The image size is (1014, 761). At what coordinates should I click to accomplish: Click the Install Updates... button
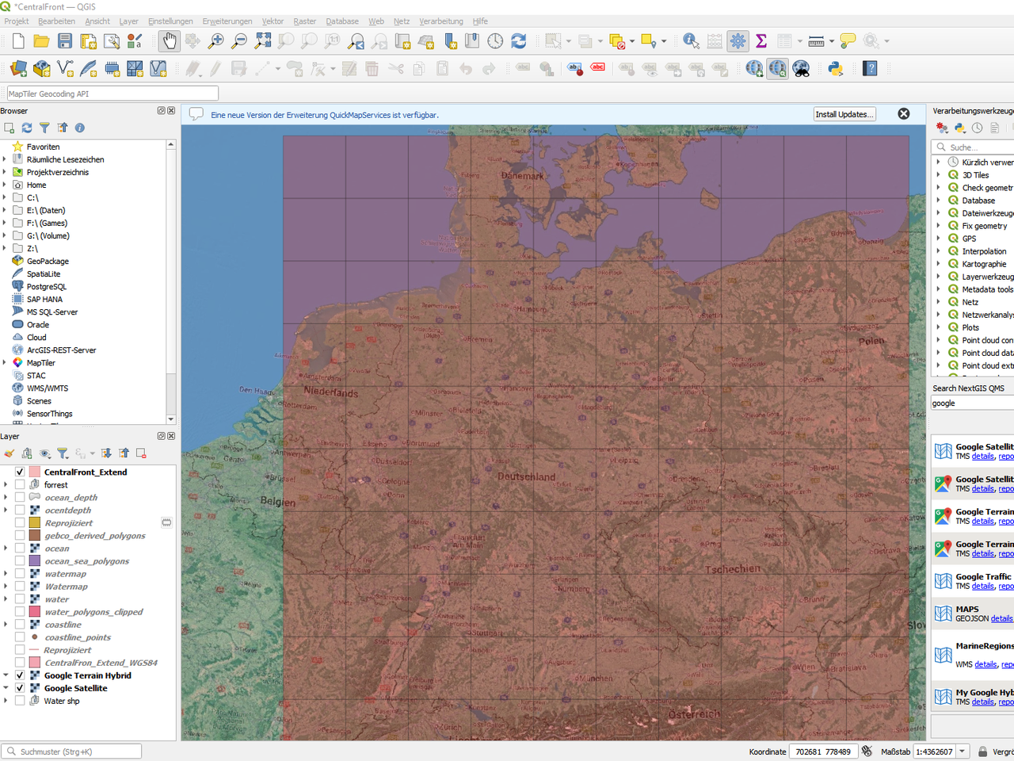844,114
